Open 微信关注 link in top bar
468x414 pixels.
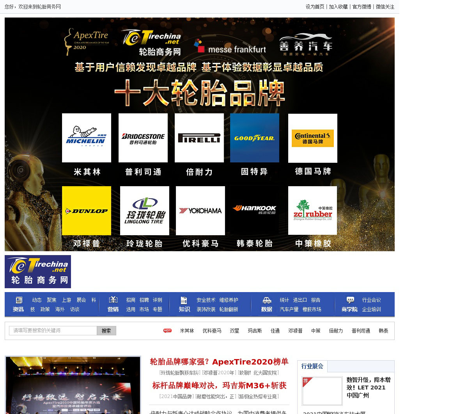(x=385, y=7)
